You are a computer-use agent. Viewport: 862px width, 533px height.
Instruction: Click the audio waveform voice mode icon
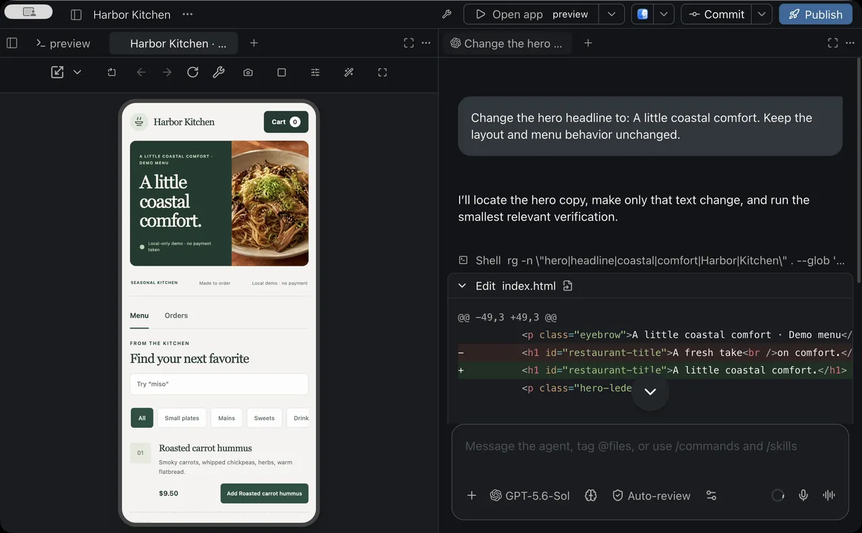coord(829,495)
